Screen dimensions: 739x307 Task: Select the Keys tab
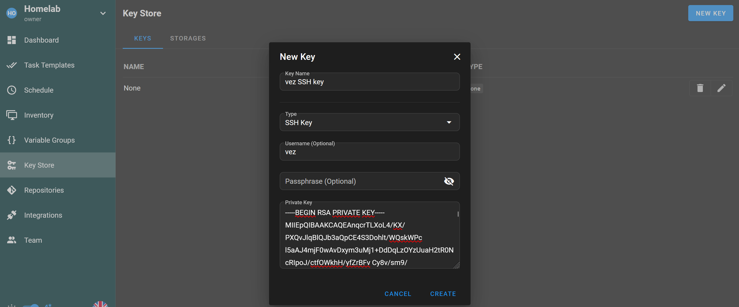point(143,38)
